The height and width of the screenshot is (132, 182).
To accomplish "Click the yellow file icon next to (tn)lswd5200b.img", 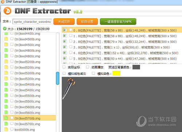I will coord(6,61).
